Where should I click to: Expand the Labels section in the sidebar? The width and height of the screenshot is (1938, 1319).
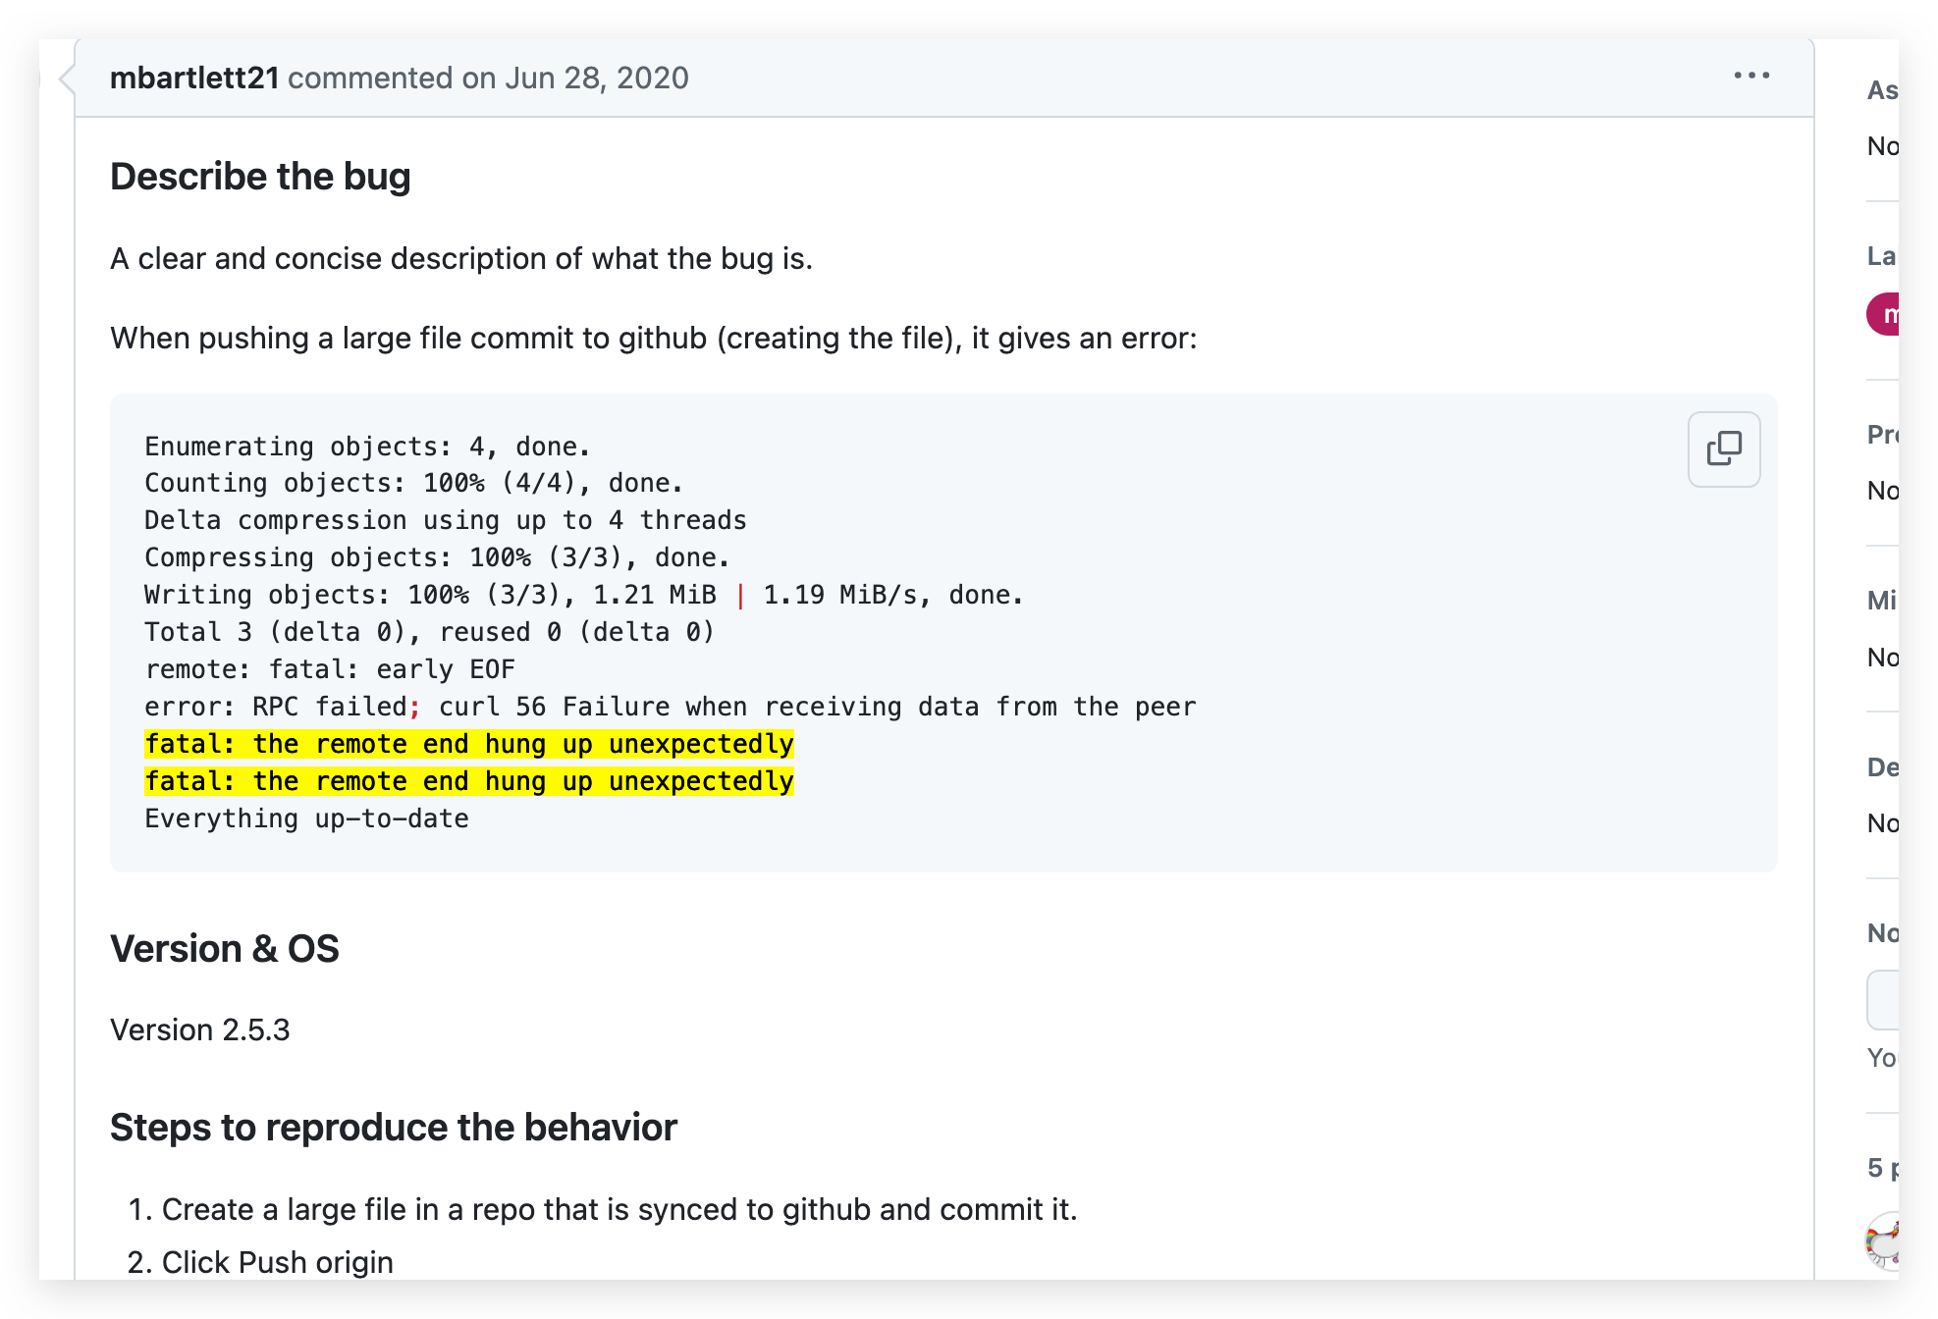pyautogui.click(x=1883, y=256)
